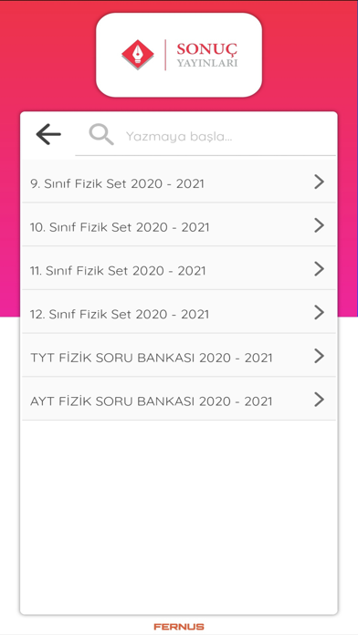Select 9. Sınıf Fizik Set 2020 - 2021
This screenshot has height=635, width=358.
[x=179, y=182]
